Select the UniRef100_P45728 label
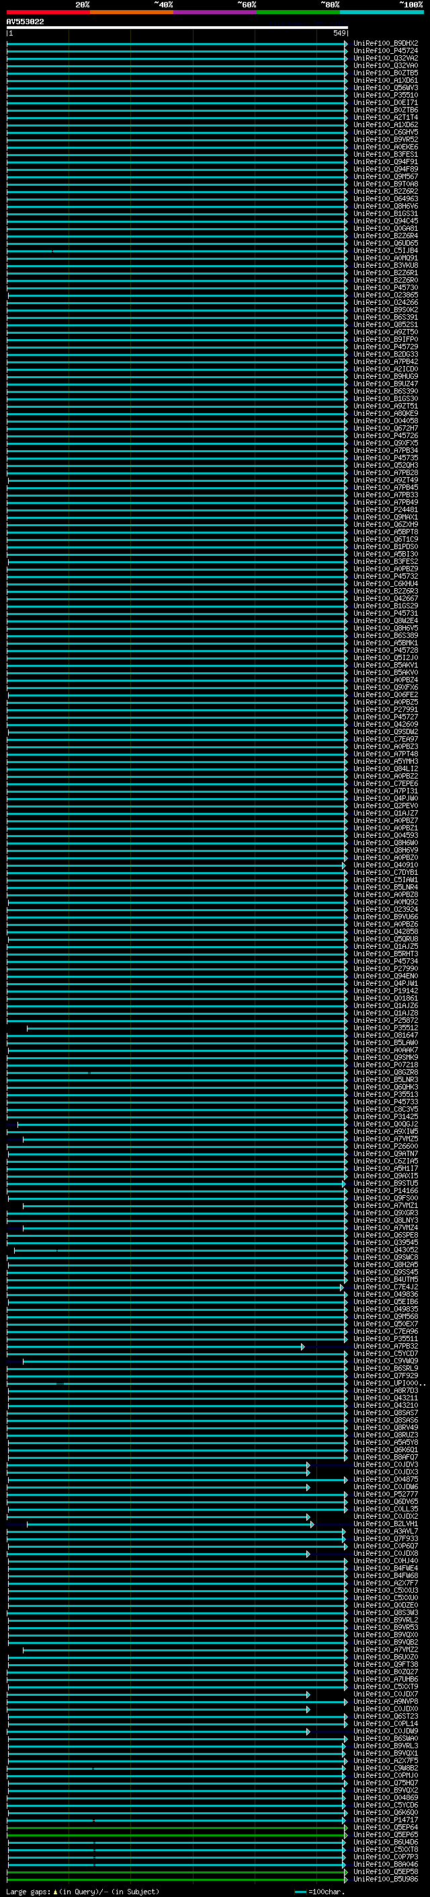This screenshot has height=1897, width=430. (x=386, y=650)
